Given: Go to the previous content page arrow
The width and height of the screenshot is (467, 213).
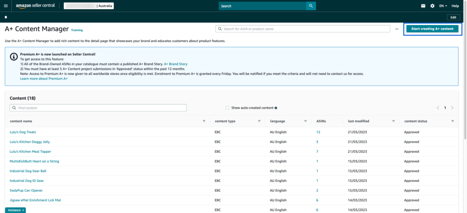Looking at the screenshot, I should coord(438,108).
